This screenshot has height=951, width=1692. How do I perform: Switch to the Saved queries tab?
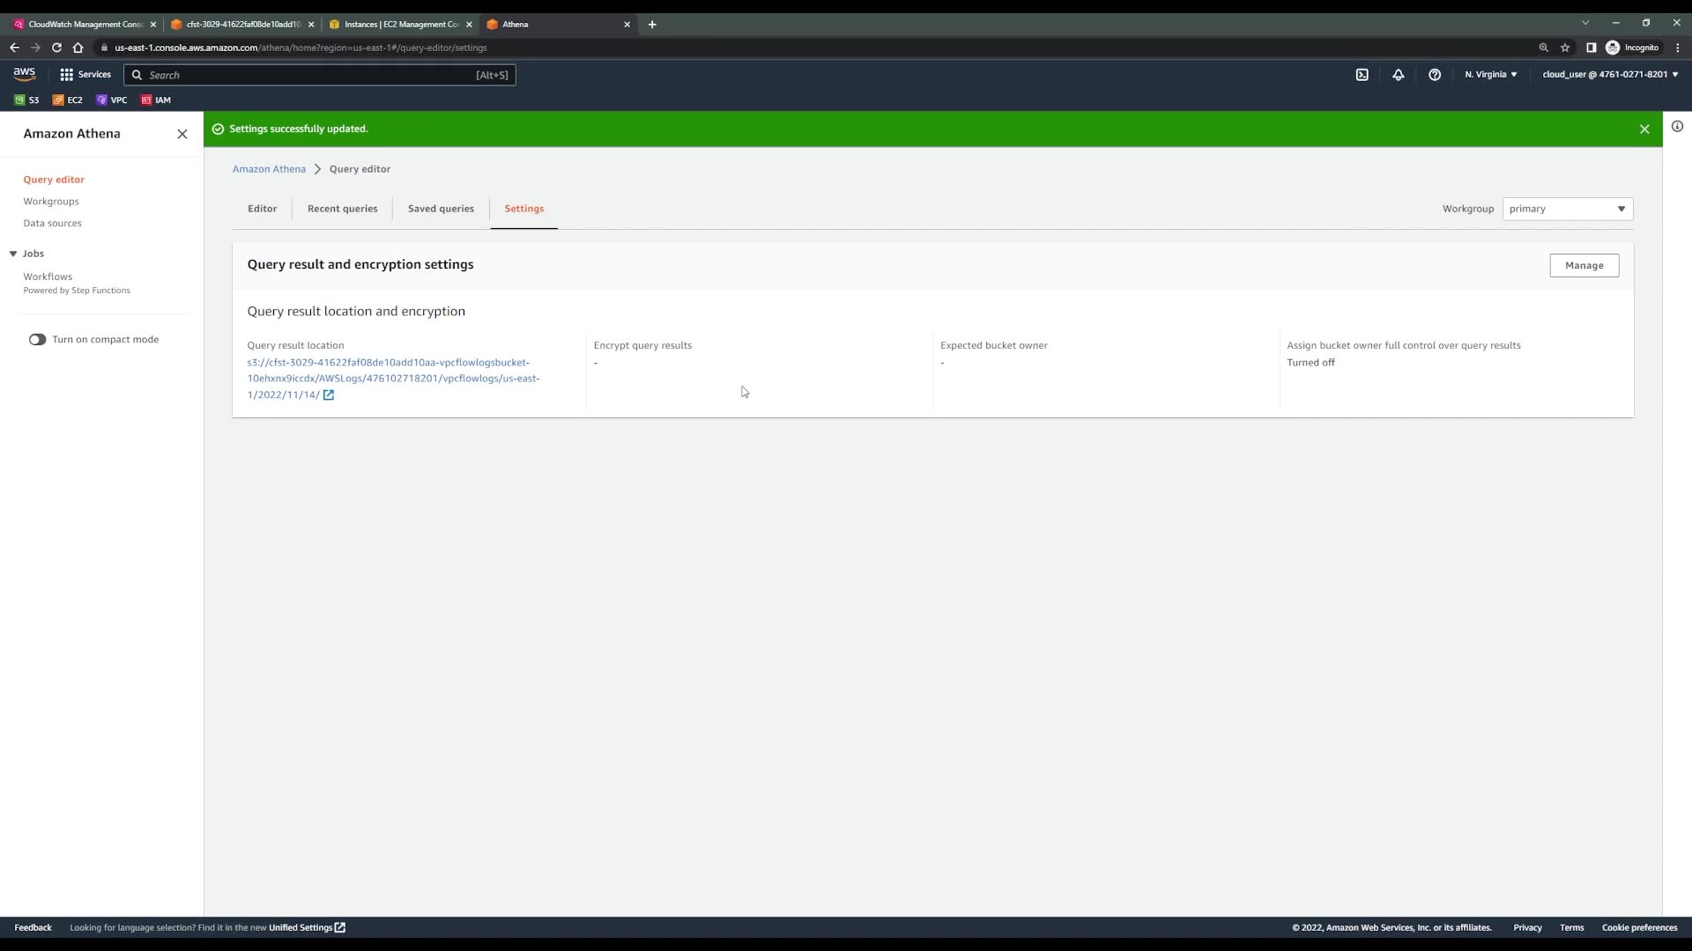441,209
